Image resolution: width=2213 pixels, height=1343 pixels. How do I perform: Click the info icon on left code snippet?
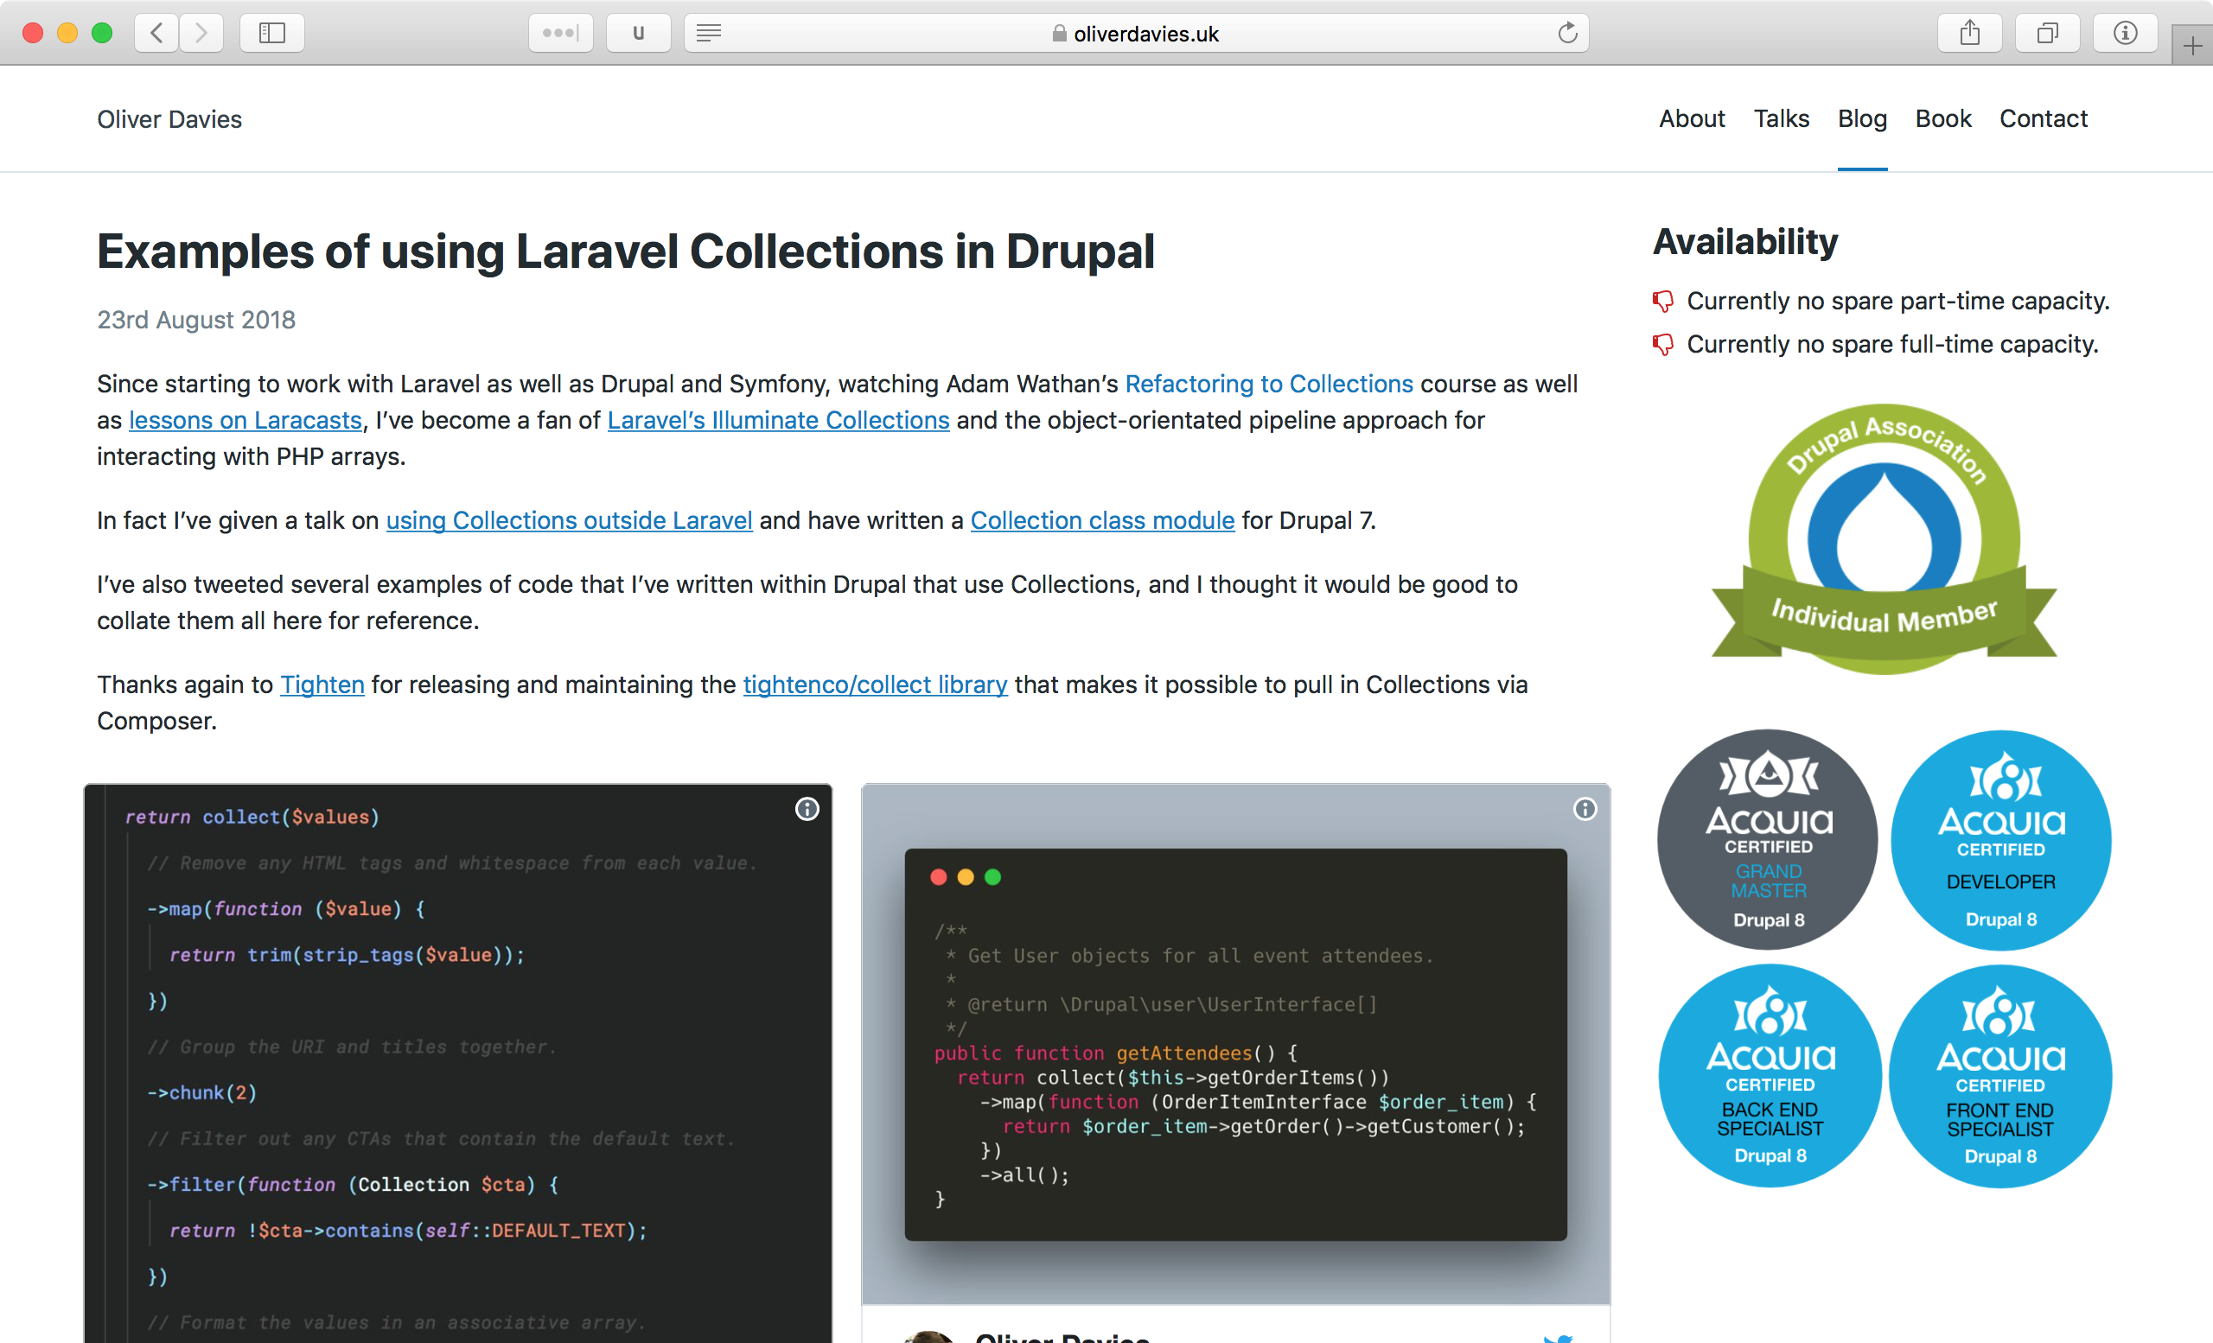tap(807, 809)
